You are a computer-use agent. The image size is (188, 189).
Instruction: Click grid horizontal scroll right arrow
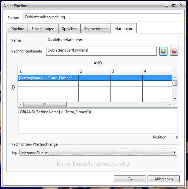click(169, 104)
